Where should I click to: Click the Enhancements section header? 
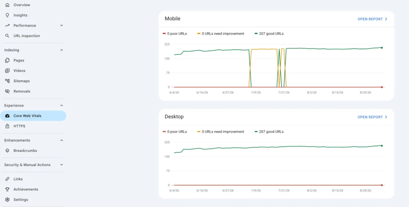point(17,140)
